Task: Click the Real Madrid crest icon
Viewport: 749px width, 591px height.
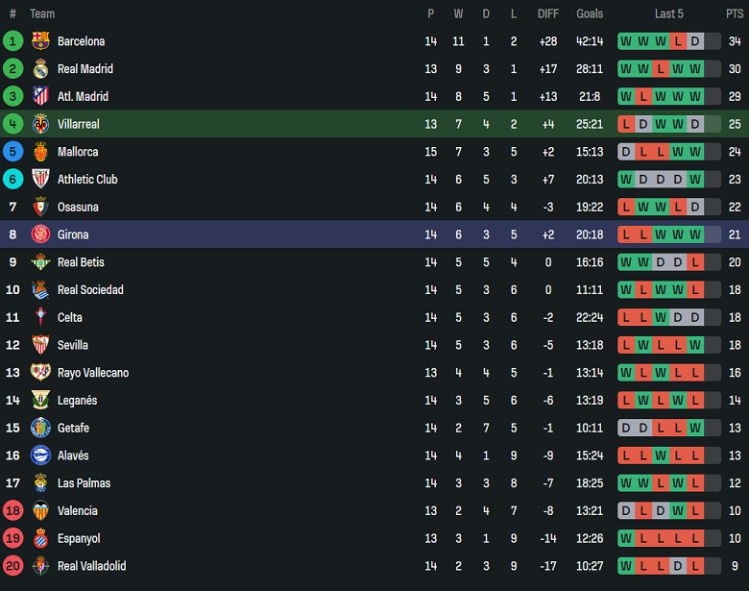Action: click(40, 69)
